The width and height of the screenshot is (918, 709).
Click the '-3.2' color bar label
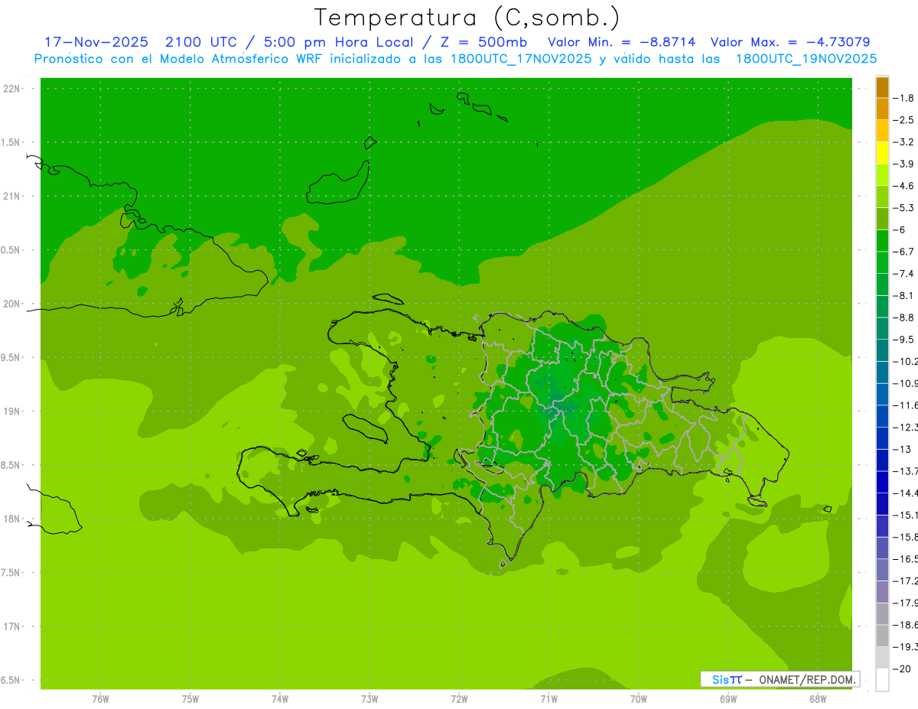(903, 142)
